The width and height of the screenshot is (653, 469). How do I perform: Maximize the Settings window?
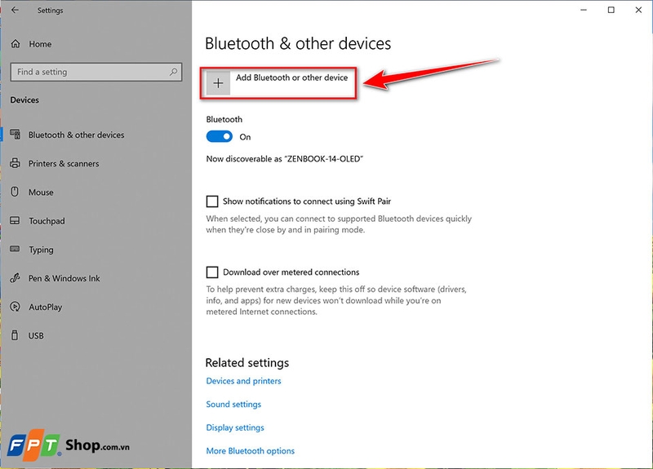click(x=611, y=10)
